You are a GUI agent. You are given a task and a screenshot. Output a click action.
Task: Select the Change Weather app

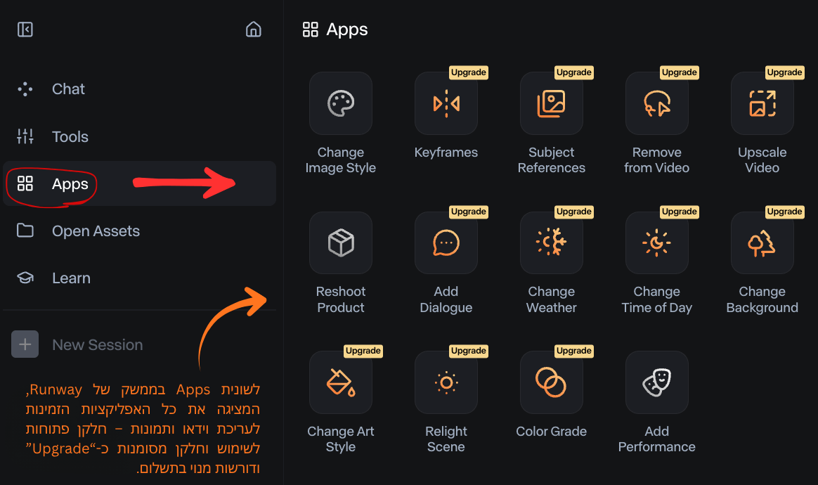pos(552,243)
